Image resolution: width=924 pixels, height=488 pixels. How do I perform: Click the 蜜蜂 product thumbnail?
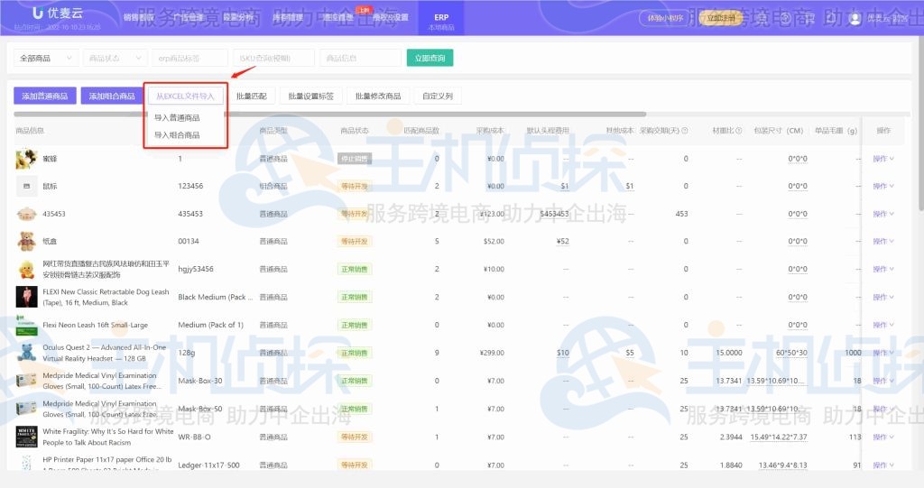[x=25, y=159]
